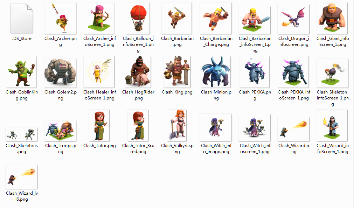Pick the Clash_HogRider.png thumbnail
Image resolution: width=354 pixels, height=208 pixels.
tap(138, 72)
